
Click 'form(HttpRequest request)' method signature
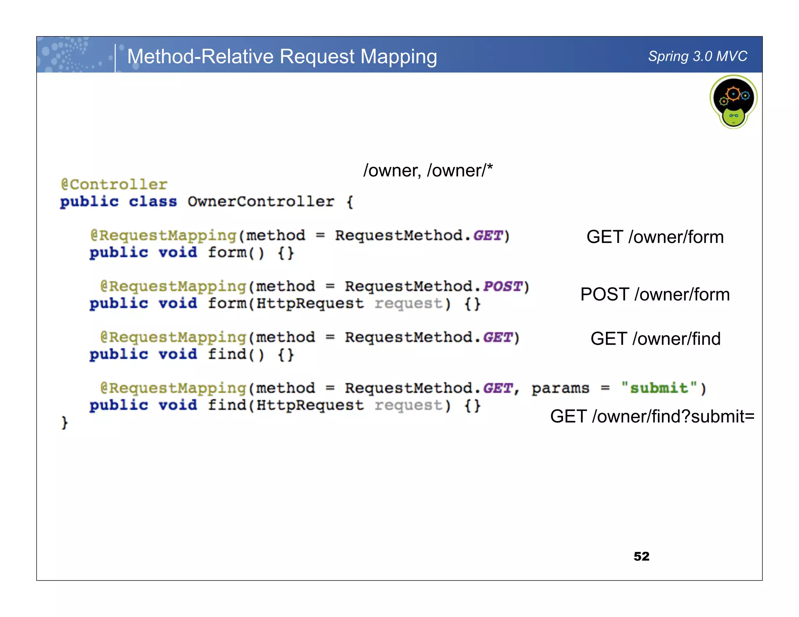329,304
